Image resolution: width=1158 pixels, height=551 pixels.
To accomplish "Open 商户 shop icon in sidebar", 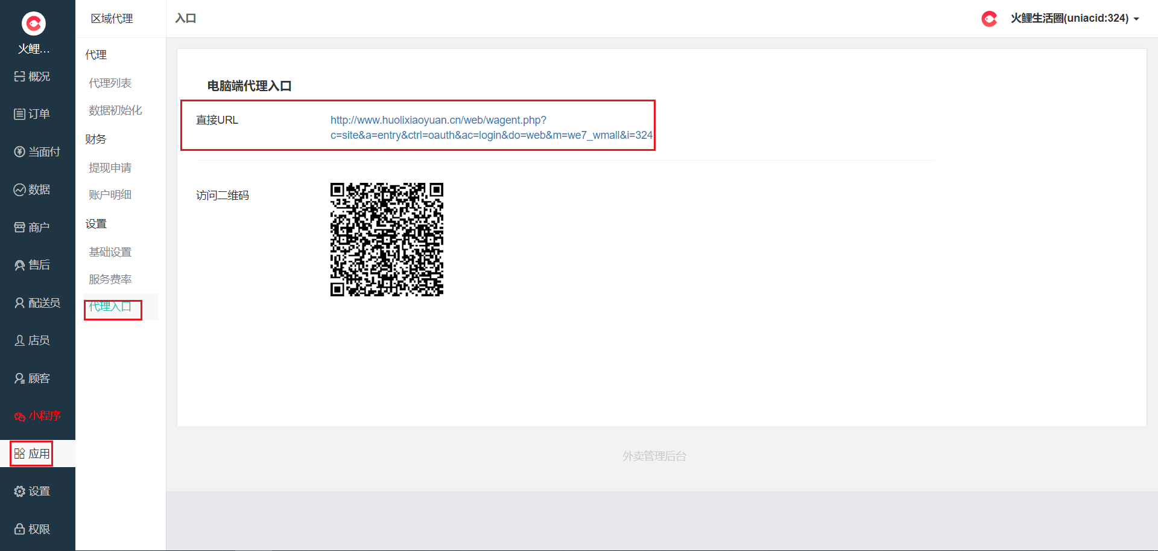I will [x=19, y=228].
